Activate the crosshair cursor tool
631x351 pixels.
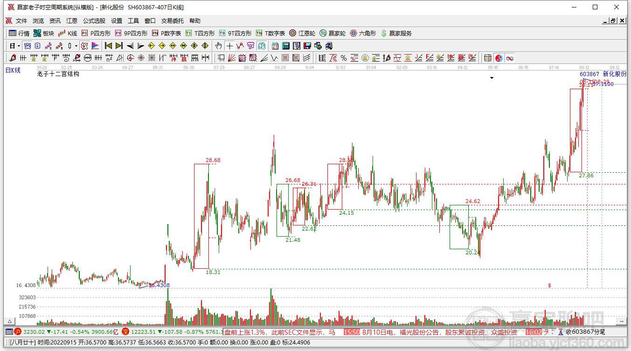tap(229, 46)
